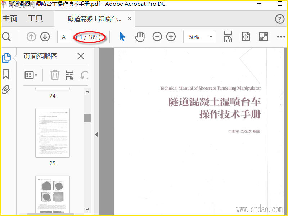Activate the hand pan tool
Screen dimensions: 288x216
tap(140, 37)
